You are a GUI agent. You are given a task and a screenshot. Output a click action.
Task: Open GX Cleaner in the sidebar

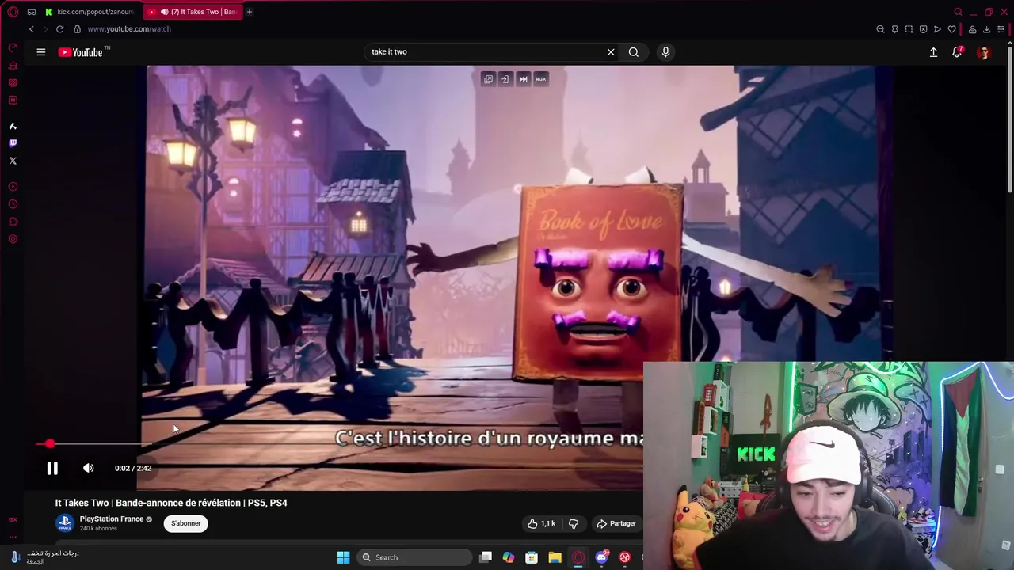(x=13, y=65)
